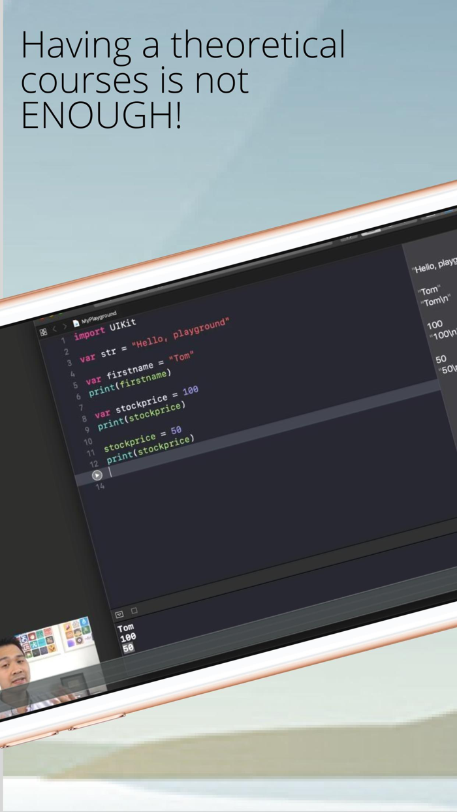
Task: Click the line "import UIKit"
Action: click(x=105, y=329)
